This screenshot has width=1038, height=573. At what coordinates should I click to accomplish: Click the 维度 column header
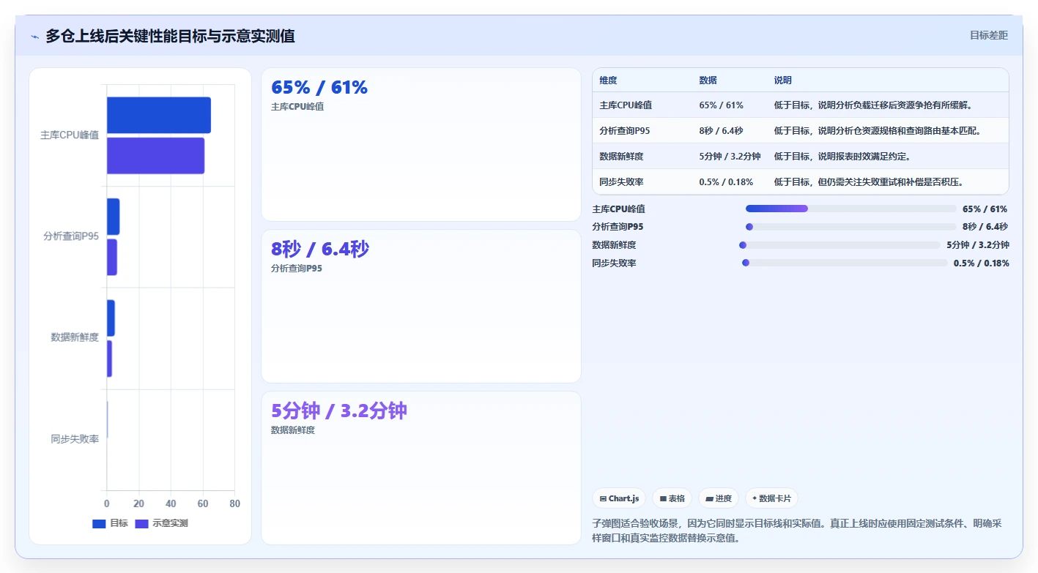(608, 80)
